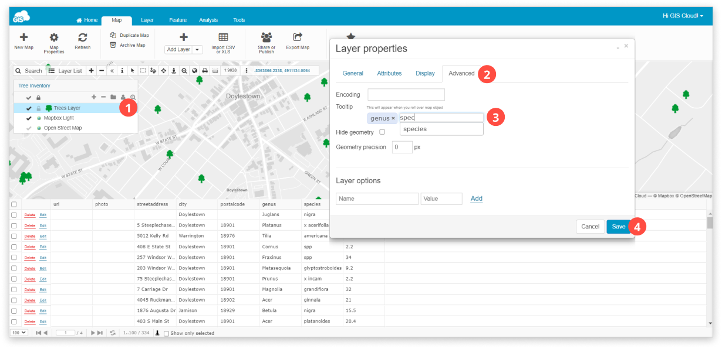Screen dimensions: 722x349
Task: Check the Show only selected box
Action: pos(167,333)
